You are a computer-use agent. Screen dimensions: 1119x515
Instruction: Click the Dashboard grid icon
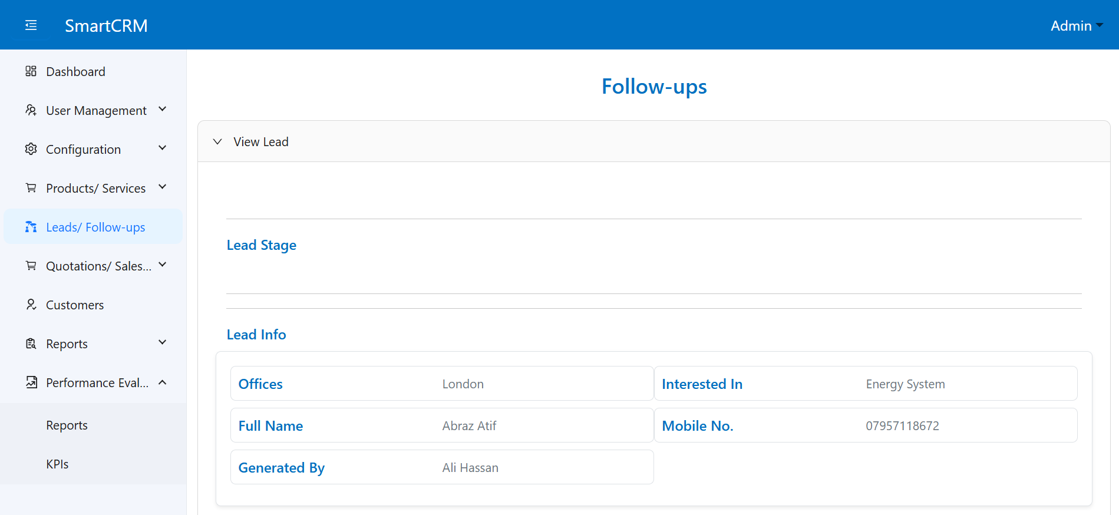31,71
